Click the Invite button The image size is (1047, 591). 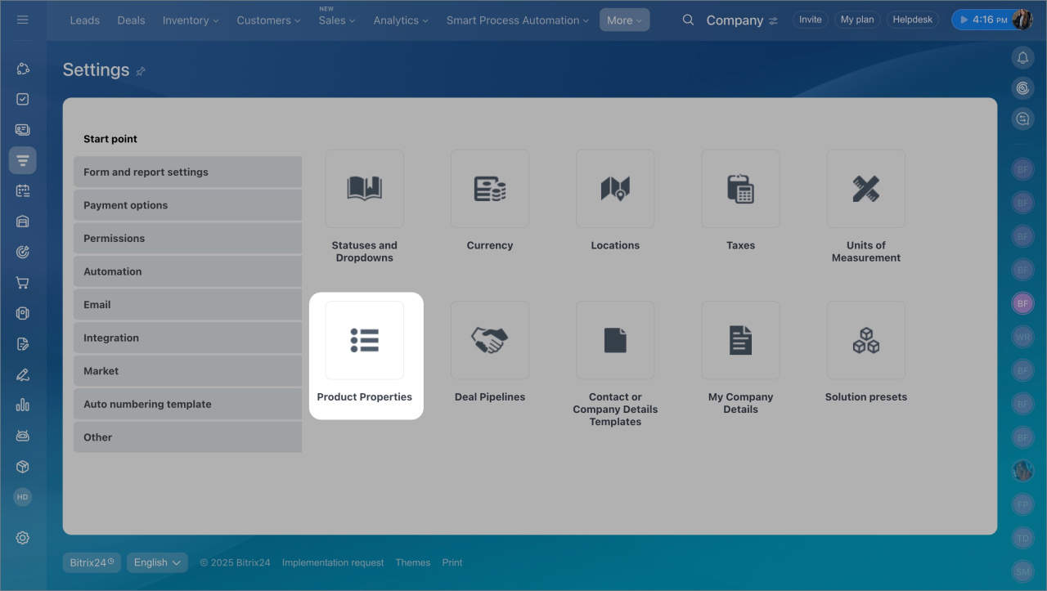point(810,20)
